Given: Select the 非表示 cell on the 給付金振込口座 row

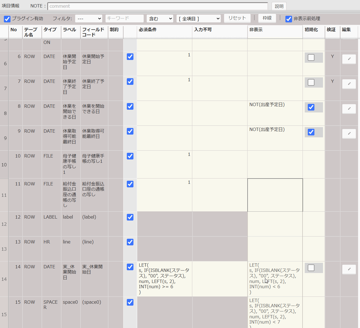Looking at the screenshot, I should [275, 195].
